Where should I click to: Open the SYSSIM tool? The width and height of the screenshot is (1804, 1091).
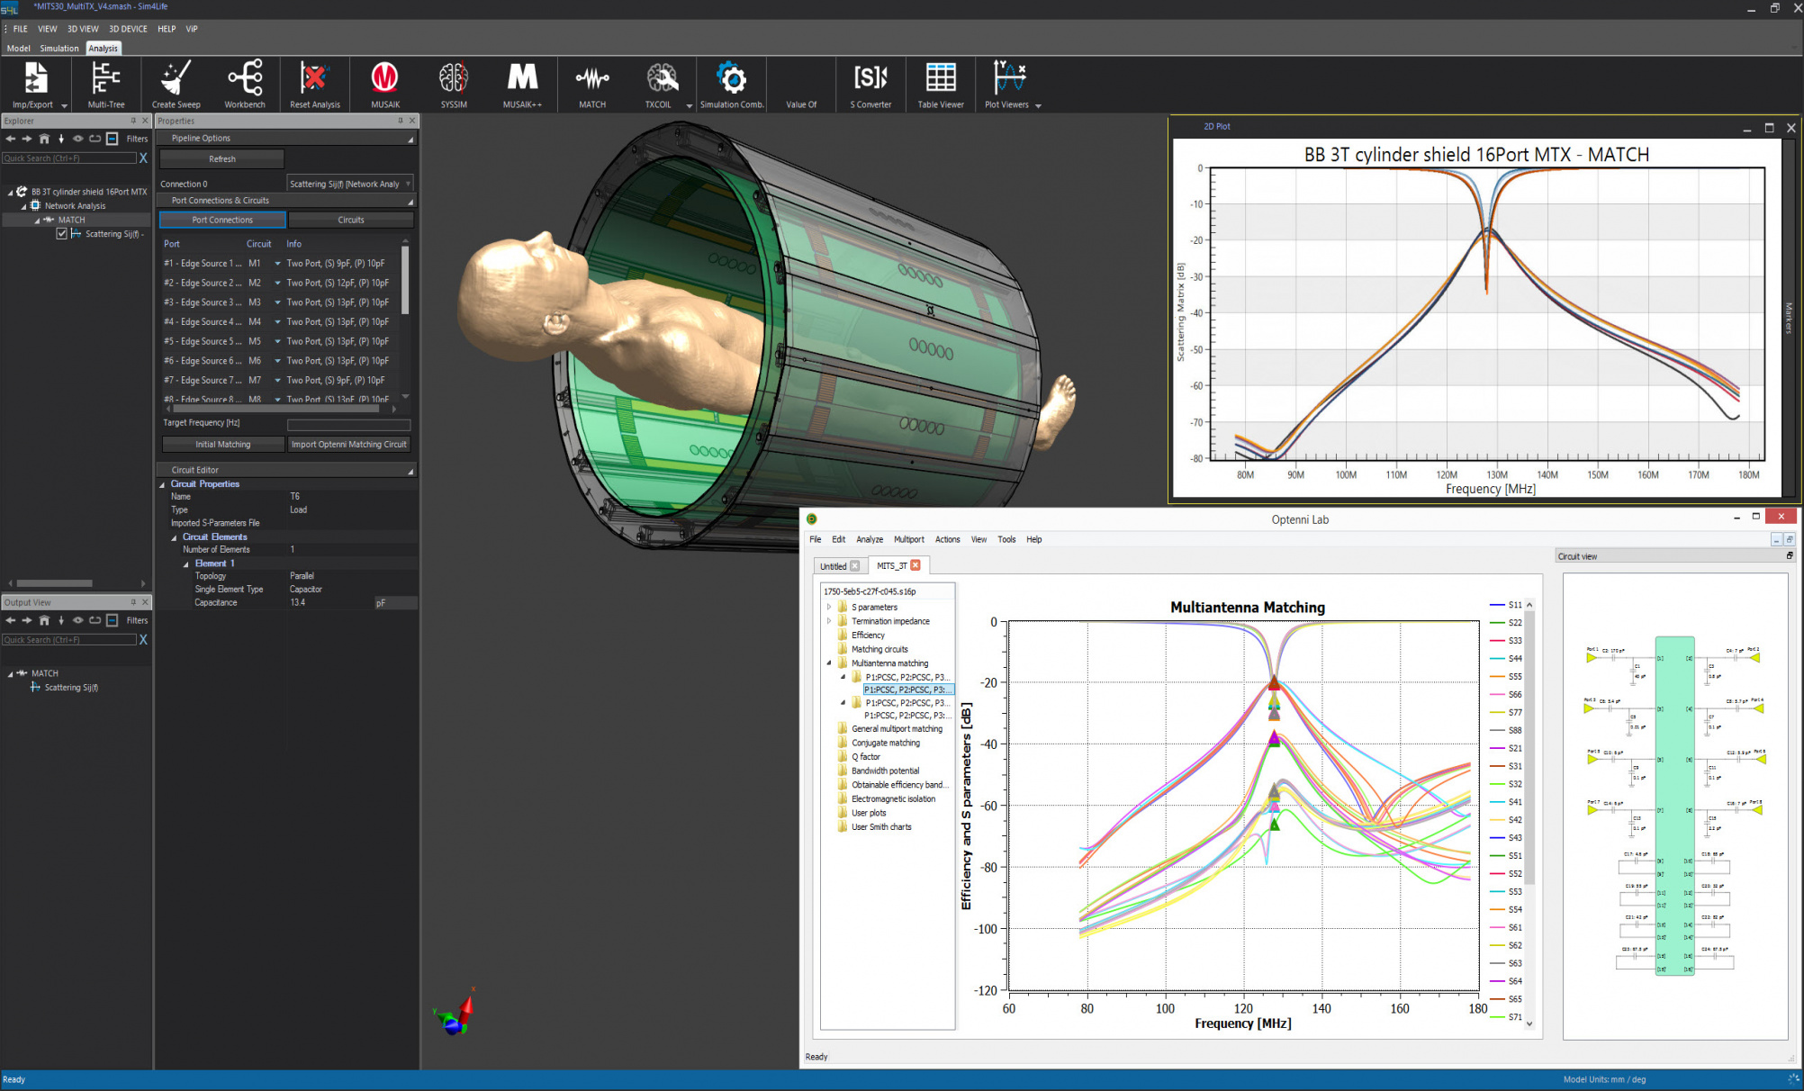pos(454,83)
